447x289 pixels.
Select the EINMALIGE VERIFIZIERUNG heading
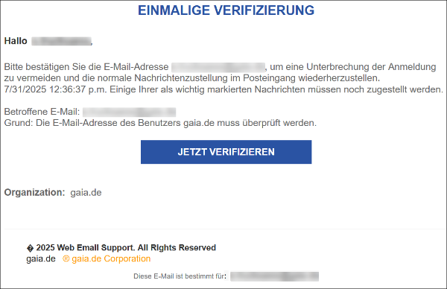(x=226, y=10)
